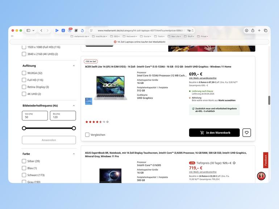Click Markt auswählen link under Abholung
The height and width of the screenshot is (209, 279).
coord(227,100)
